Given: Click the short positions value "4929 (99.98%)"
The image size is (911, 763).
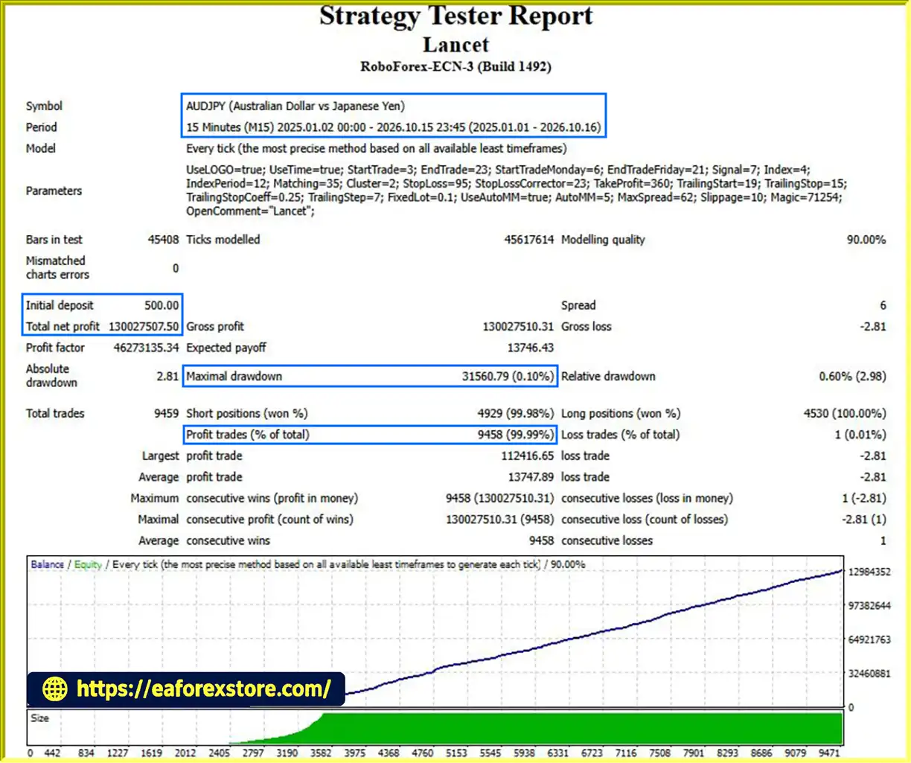Looking at the screenshot, I should tap(516, 413).
